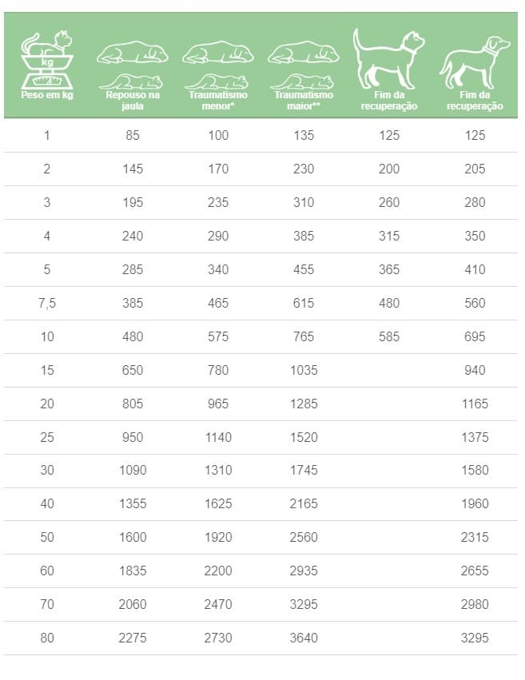525x680 pixels.
Task: Select value 1600 in the 50 kg row
Action: click(x=133, y=537)
